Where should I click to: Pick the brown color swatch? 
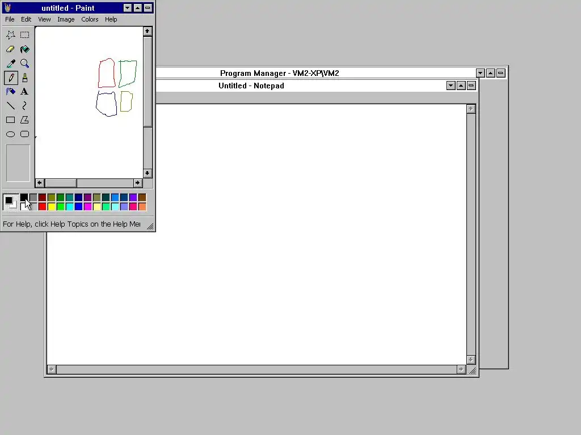tap(142, 198)
